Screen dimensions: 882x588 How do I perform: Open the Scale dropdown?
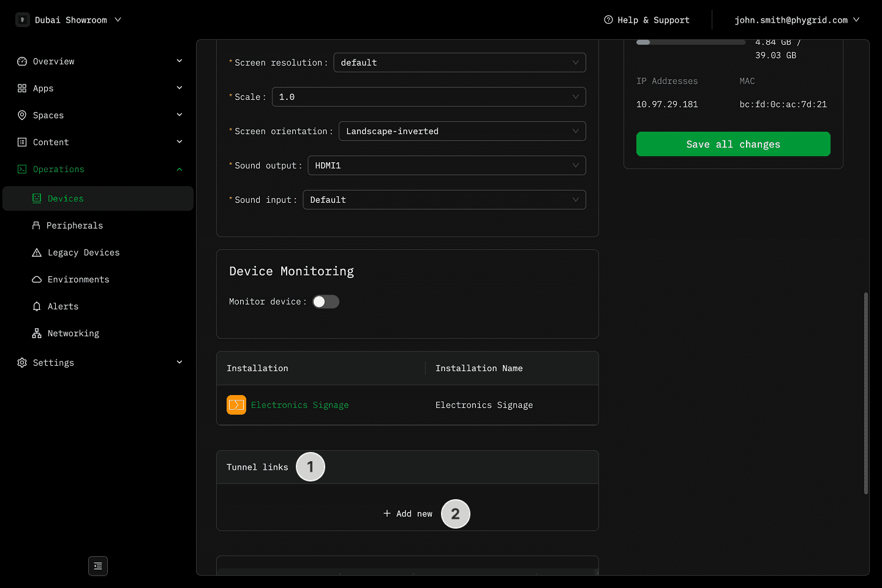point(429,97)
